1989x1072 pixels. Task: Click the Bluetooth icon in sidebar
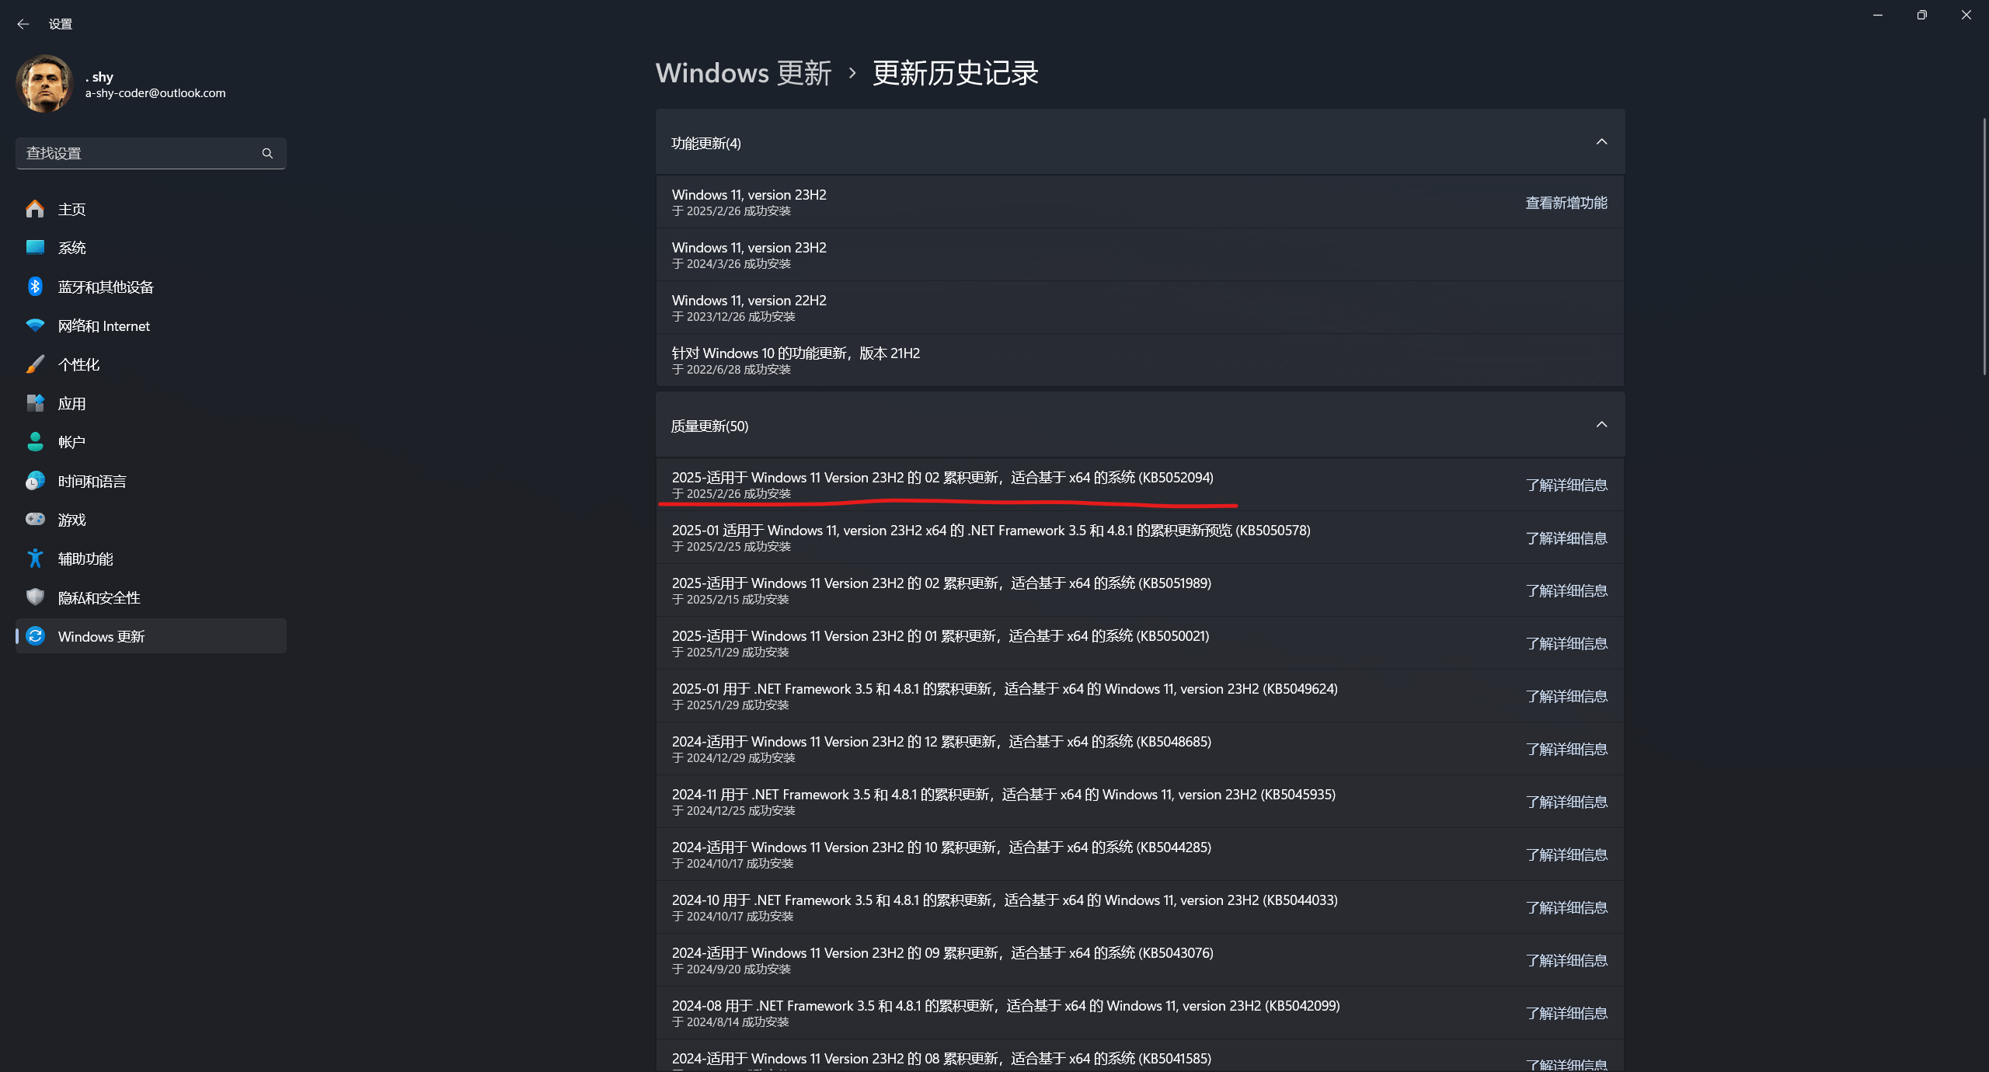(x=35, y=287)
